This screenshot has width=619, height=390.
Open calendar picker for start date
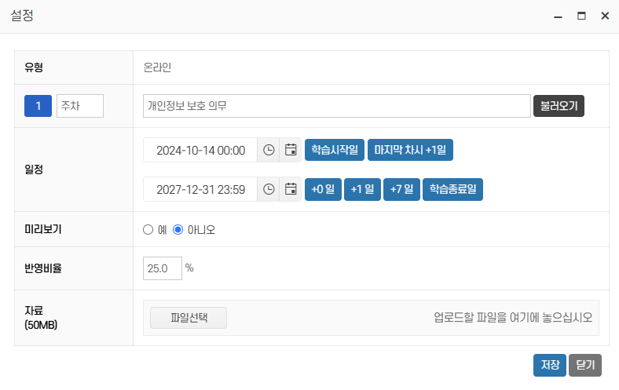[291, 150]
